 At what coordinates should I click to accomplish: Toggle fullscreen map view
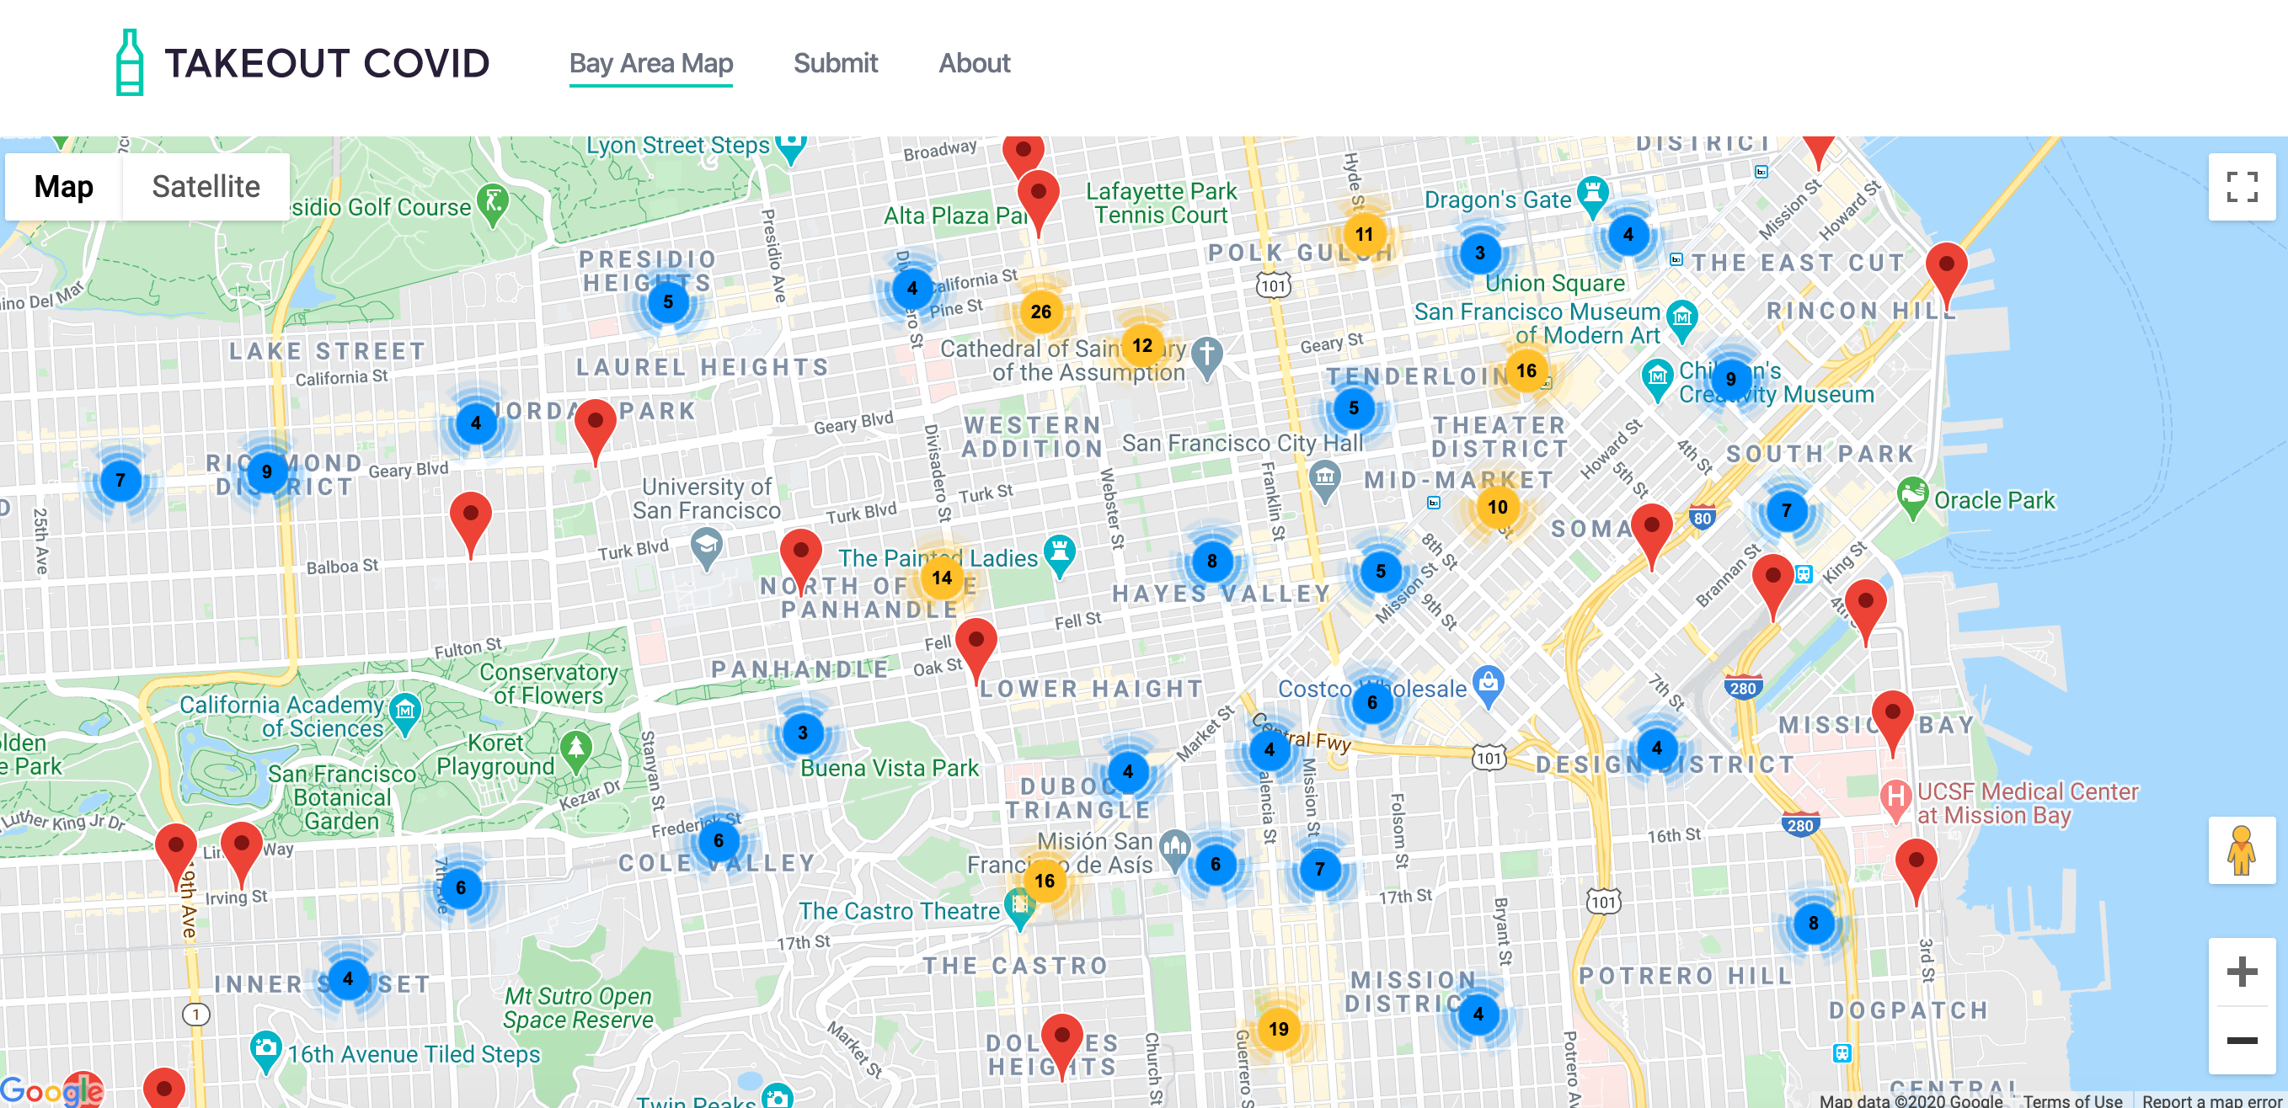pyautogui.click(x=2242, y=186)
